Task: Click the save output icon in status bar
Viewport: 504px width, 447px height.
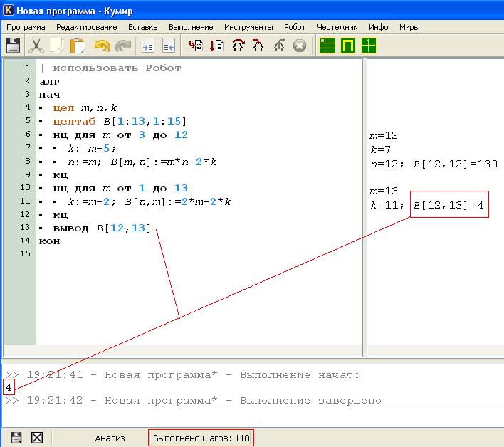Action: pos(16,438)
